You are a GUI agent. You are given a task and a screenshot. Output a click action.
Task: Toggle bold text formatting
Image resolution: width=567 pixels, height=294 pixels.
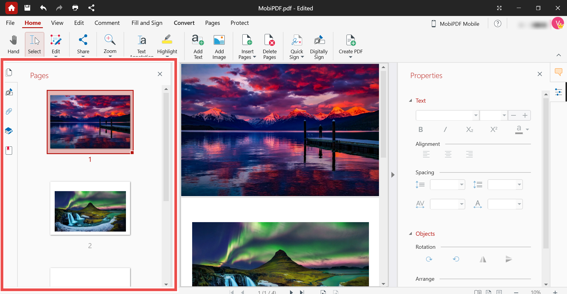[420, 129]
